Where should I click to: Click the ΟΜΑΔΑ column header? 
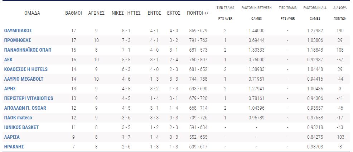pos(32,13)
